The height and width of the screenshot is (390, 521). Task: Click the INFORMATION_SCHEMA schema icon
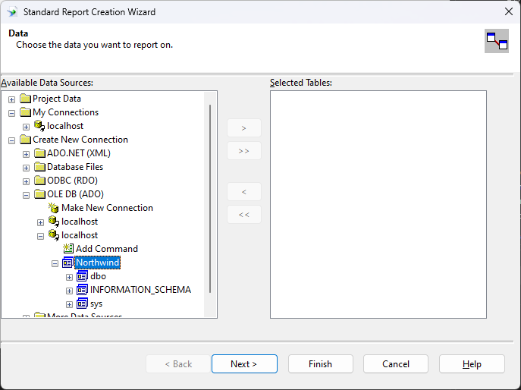(83, 290)
